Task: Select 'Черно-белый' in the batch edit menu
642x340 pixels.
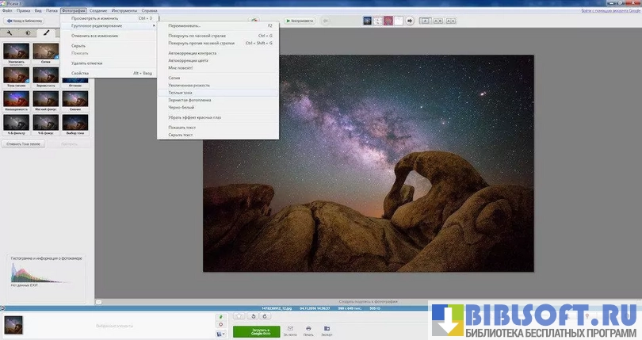Action: pyautogui.click(x=180, y=108)
